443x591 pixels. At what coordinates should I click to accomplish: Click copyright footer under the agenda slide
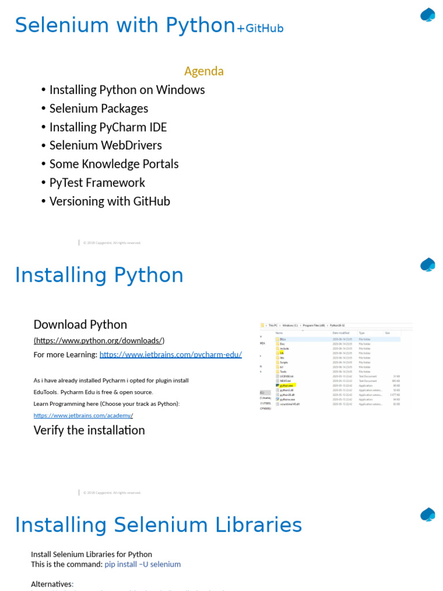pyautogui.click(x=112, y=243)
